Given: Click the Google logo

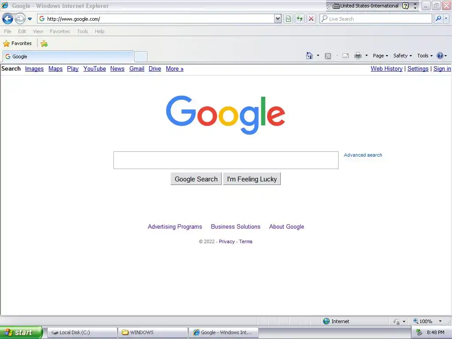Looking at the screenshot, I should [x=226, y=115].
